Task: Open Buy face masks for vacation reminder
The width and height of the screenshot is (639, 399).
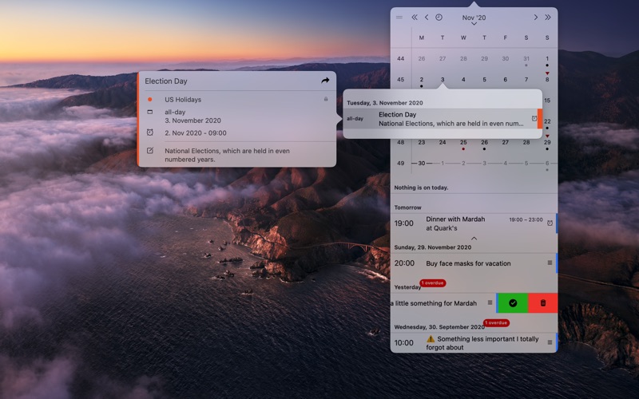Action: coord(474,263)
